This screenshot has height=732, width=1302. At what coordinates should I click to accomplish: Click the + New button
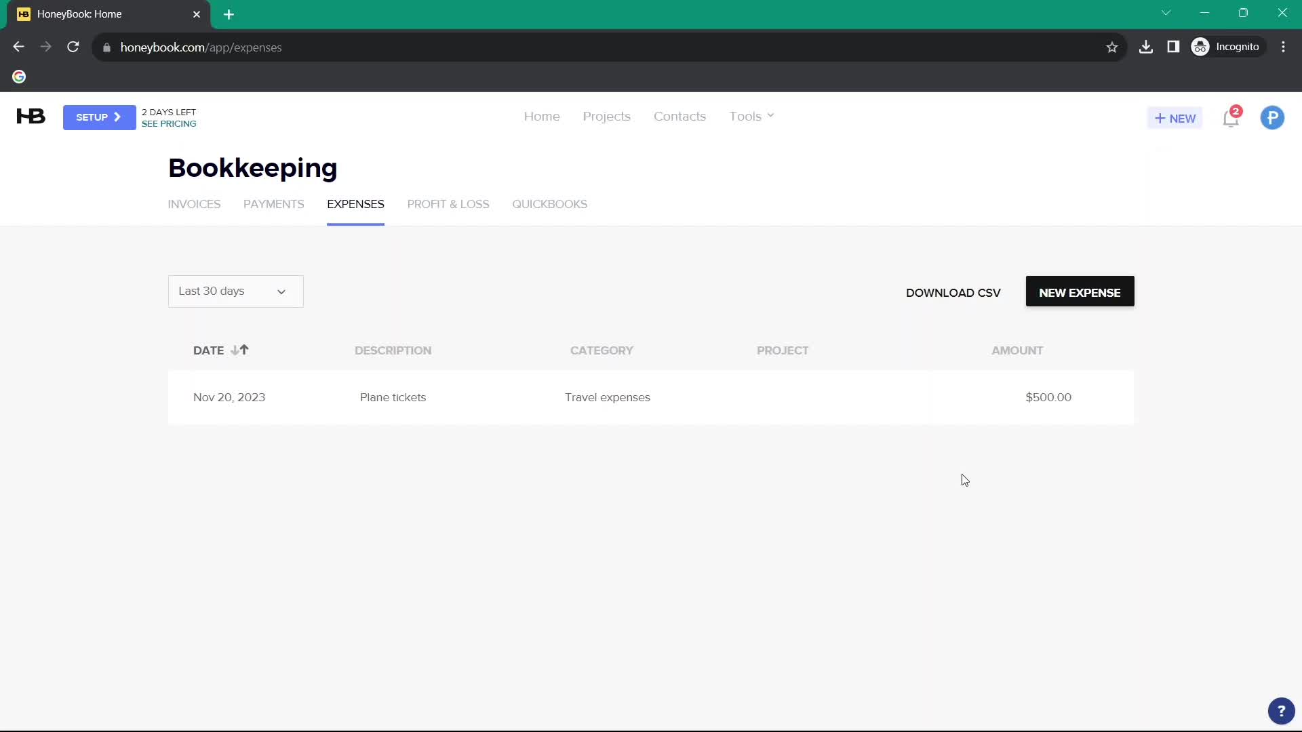click(x=1175, y=119)
